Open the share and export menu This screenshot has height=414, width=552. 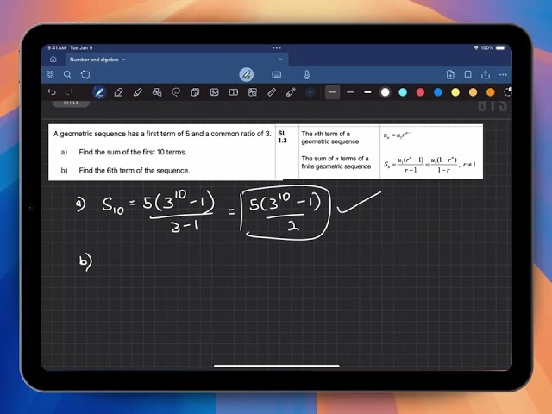coord(486,74)
